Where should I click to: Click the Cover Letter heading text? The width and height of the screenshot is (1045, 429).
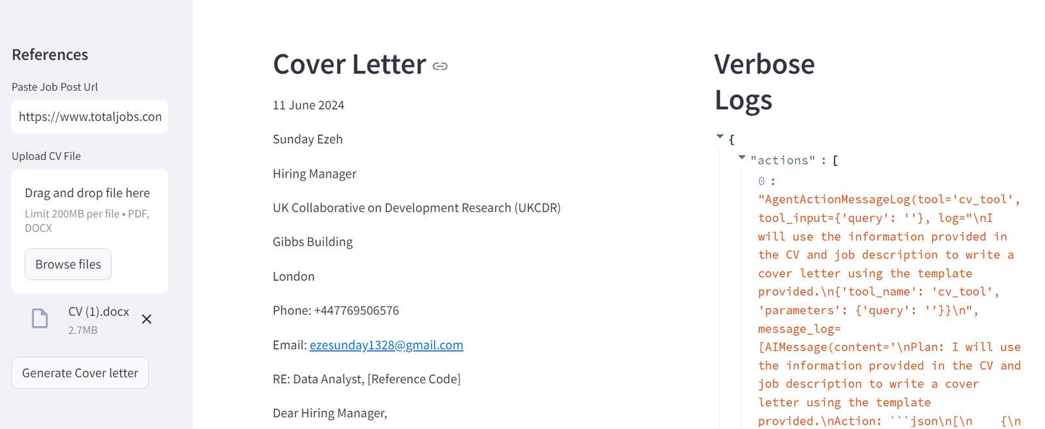point(349,64)
